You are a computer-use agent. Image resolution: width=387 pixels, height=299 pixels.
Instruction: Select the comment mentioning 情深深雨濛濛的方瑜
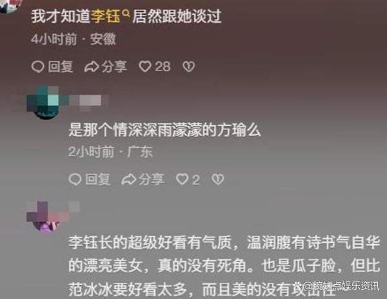pos(164,130)
